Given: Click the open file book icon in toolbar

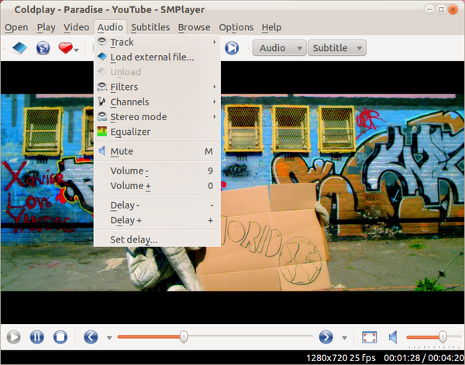Looking at the screenshot, I should (x=19, y=48).
